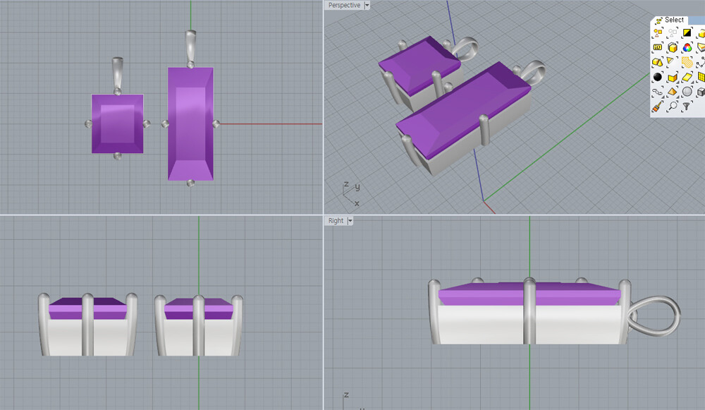Select objects by color wheel icon
This screenshot has height=410, width=705.
(x=687, y=47)
